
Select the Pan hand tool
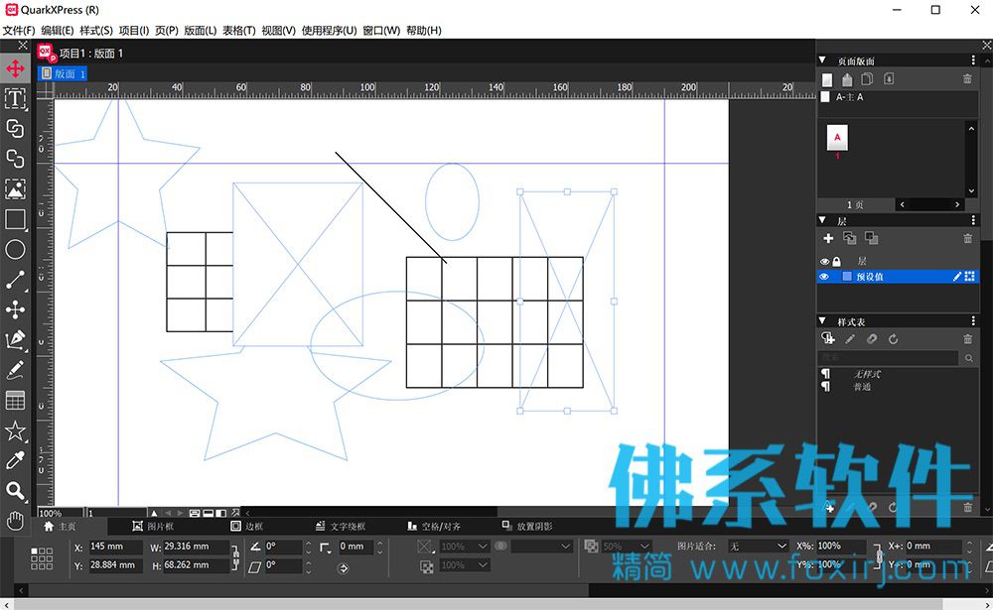[x=15, y=521]
